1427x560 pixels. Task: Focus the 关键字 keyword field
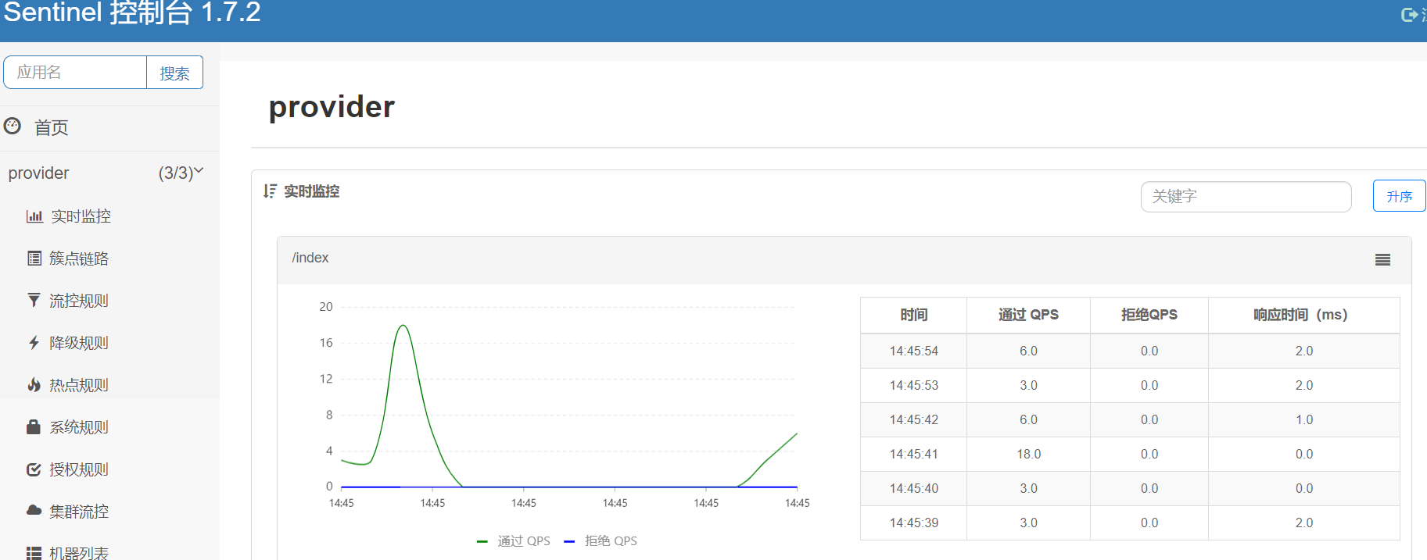click(x=1246, y=197)
